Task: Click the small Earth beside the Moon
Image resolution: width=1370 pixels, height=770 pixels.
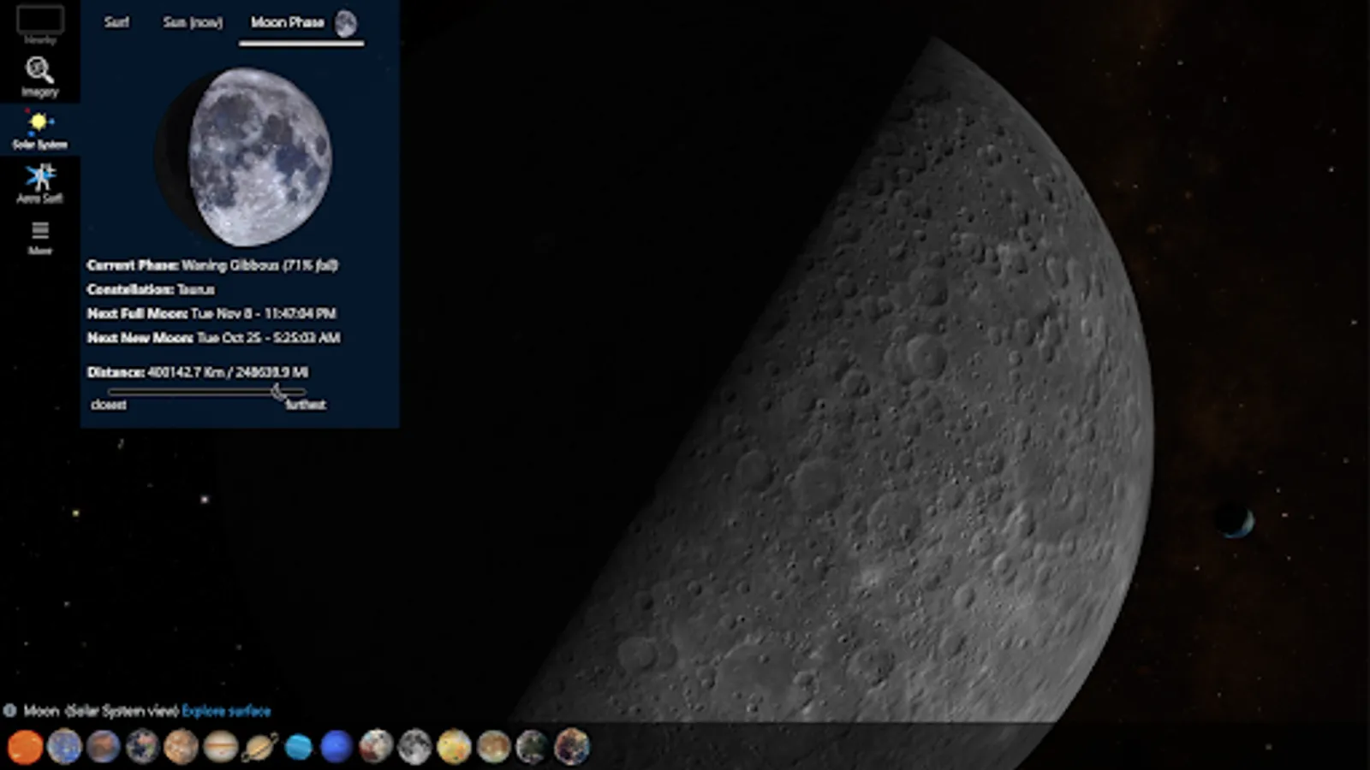Action: click(x=1236, y=520)
